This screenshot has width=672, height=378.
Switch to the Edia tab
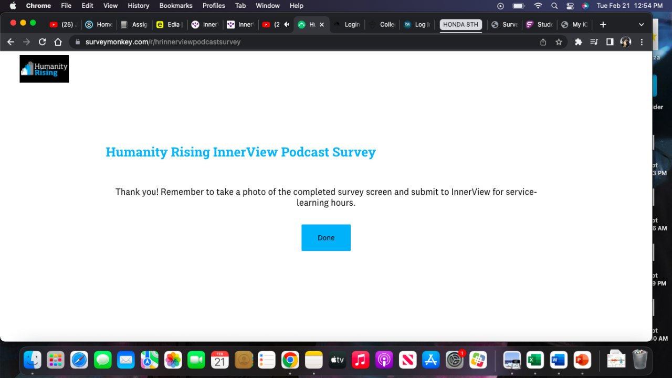[x=170, y=25]
